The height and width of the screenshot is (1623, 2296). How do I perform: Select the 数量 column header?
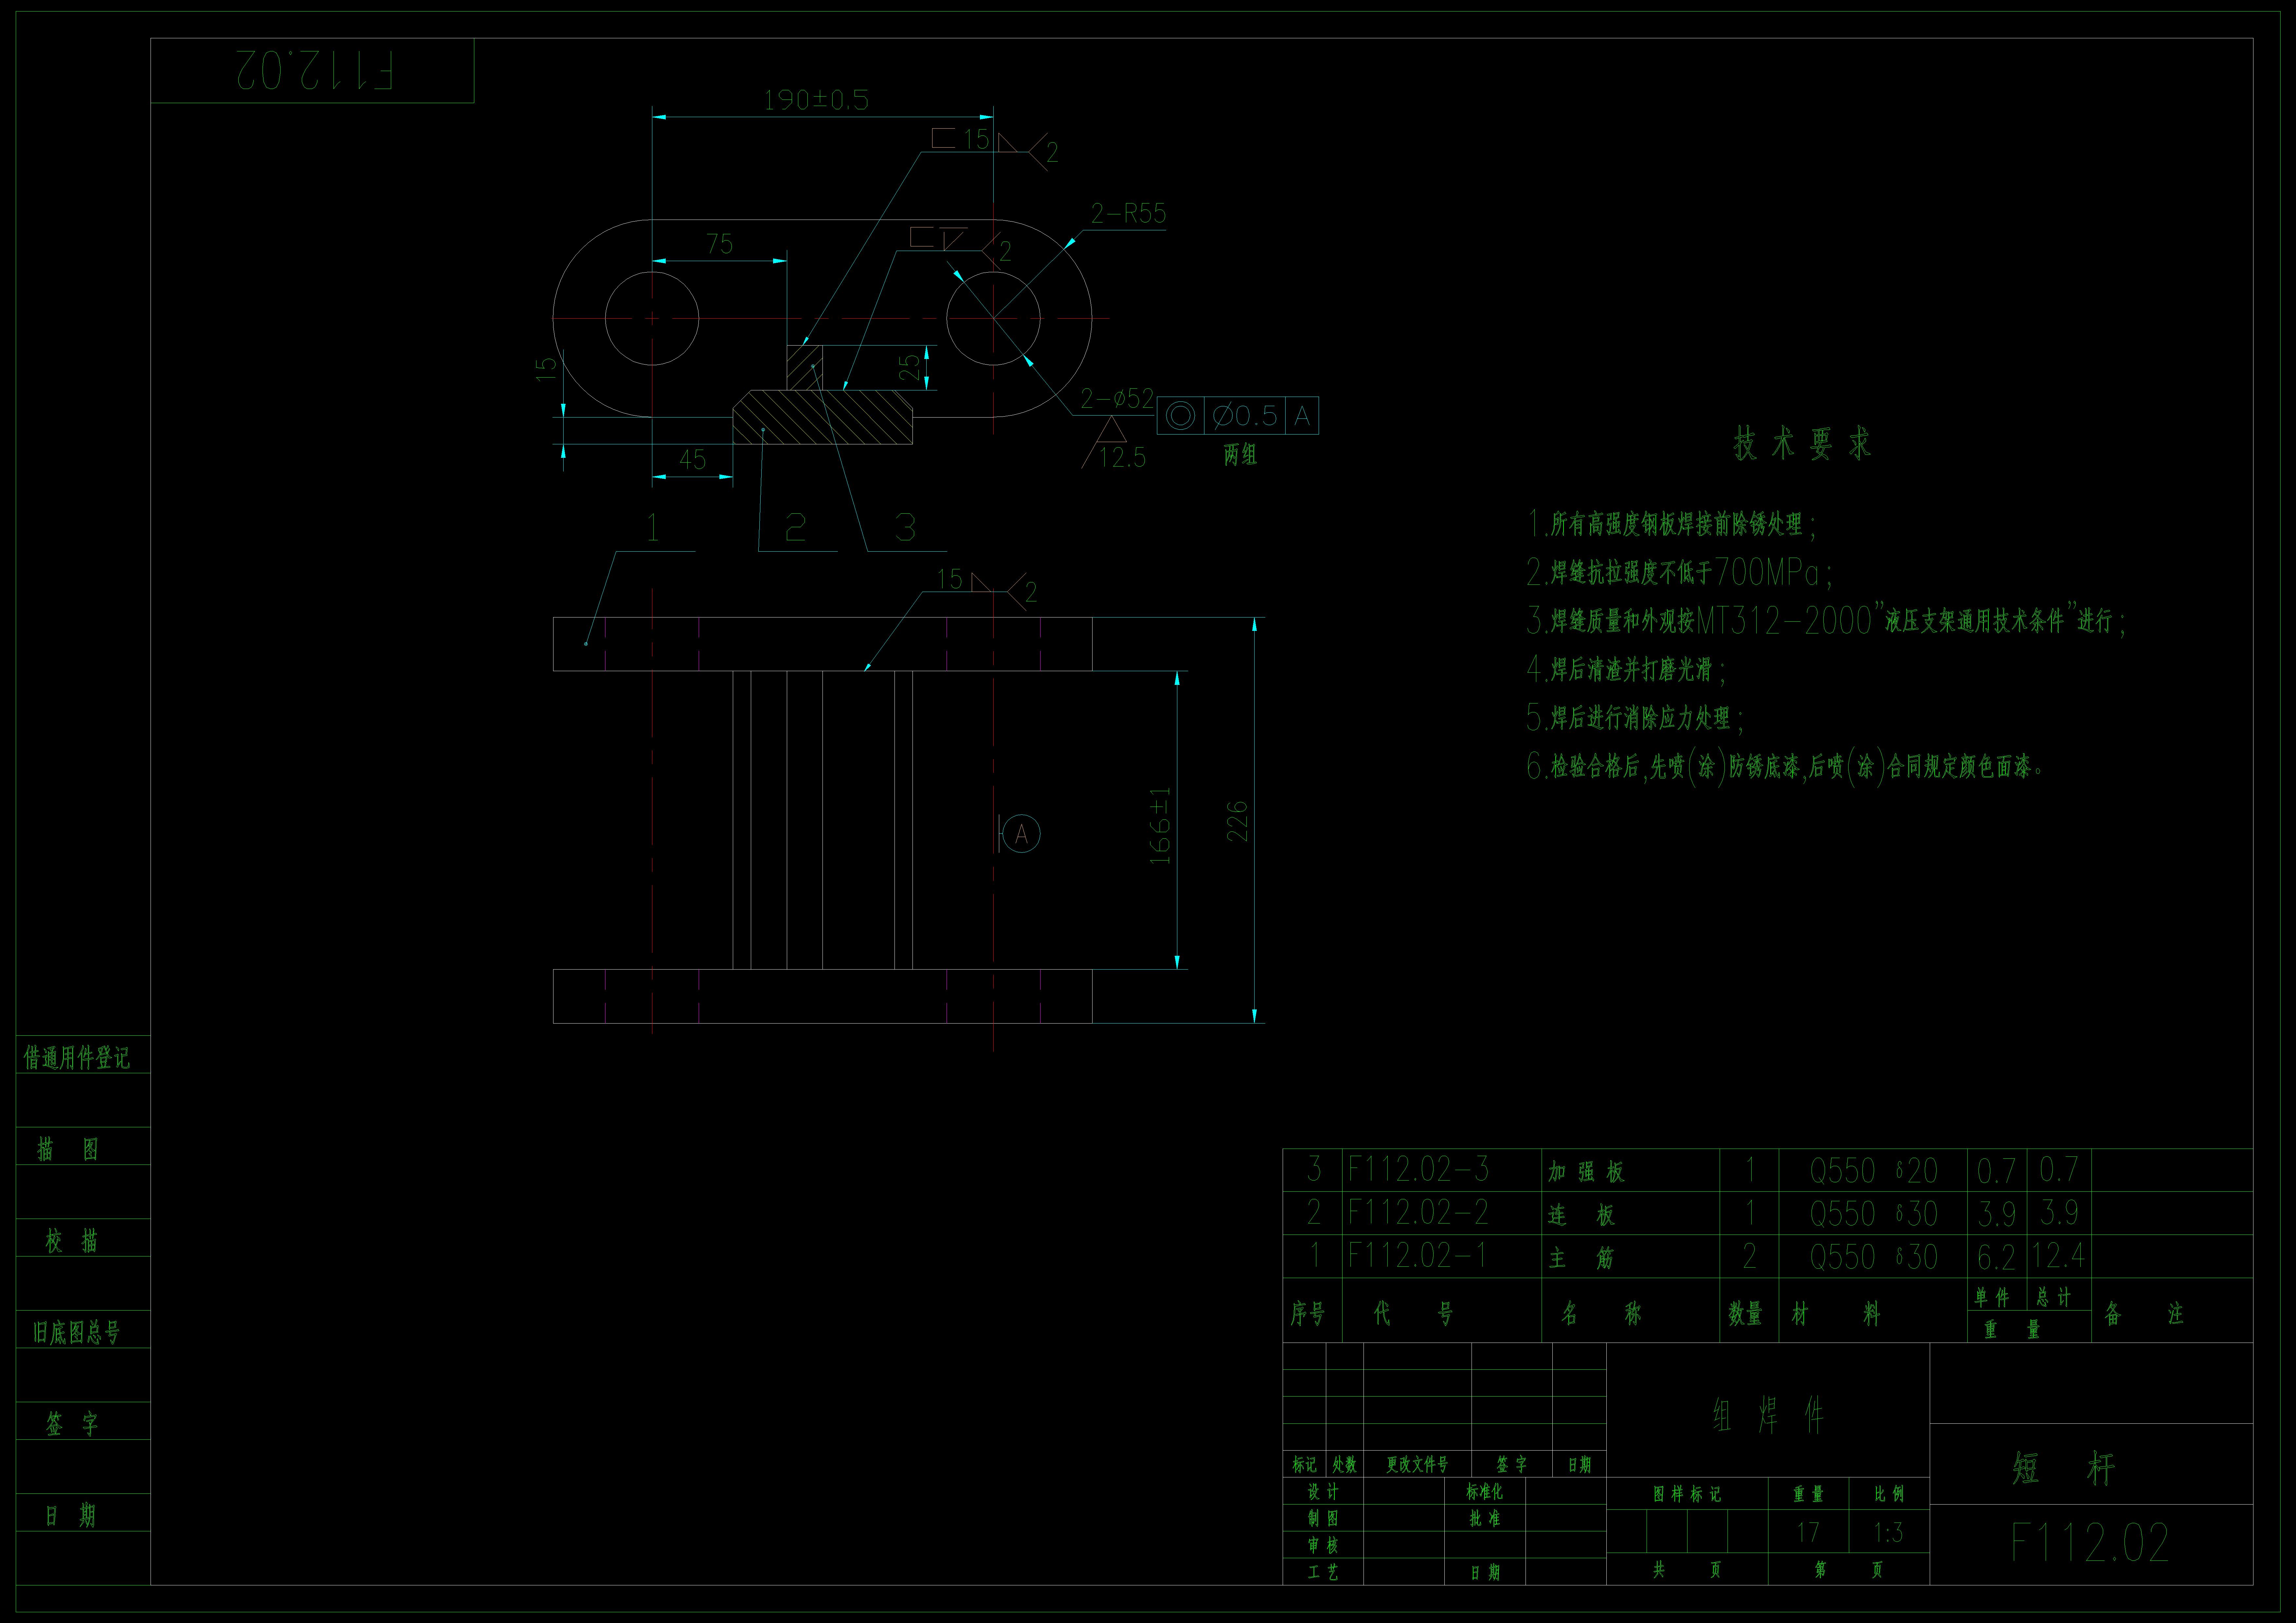(1745, 1313)
